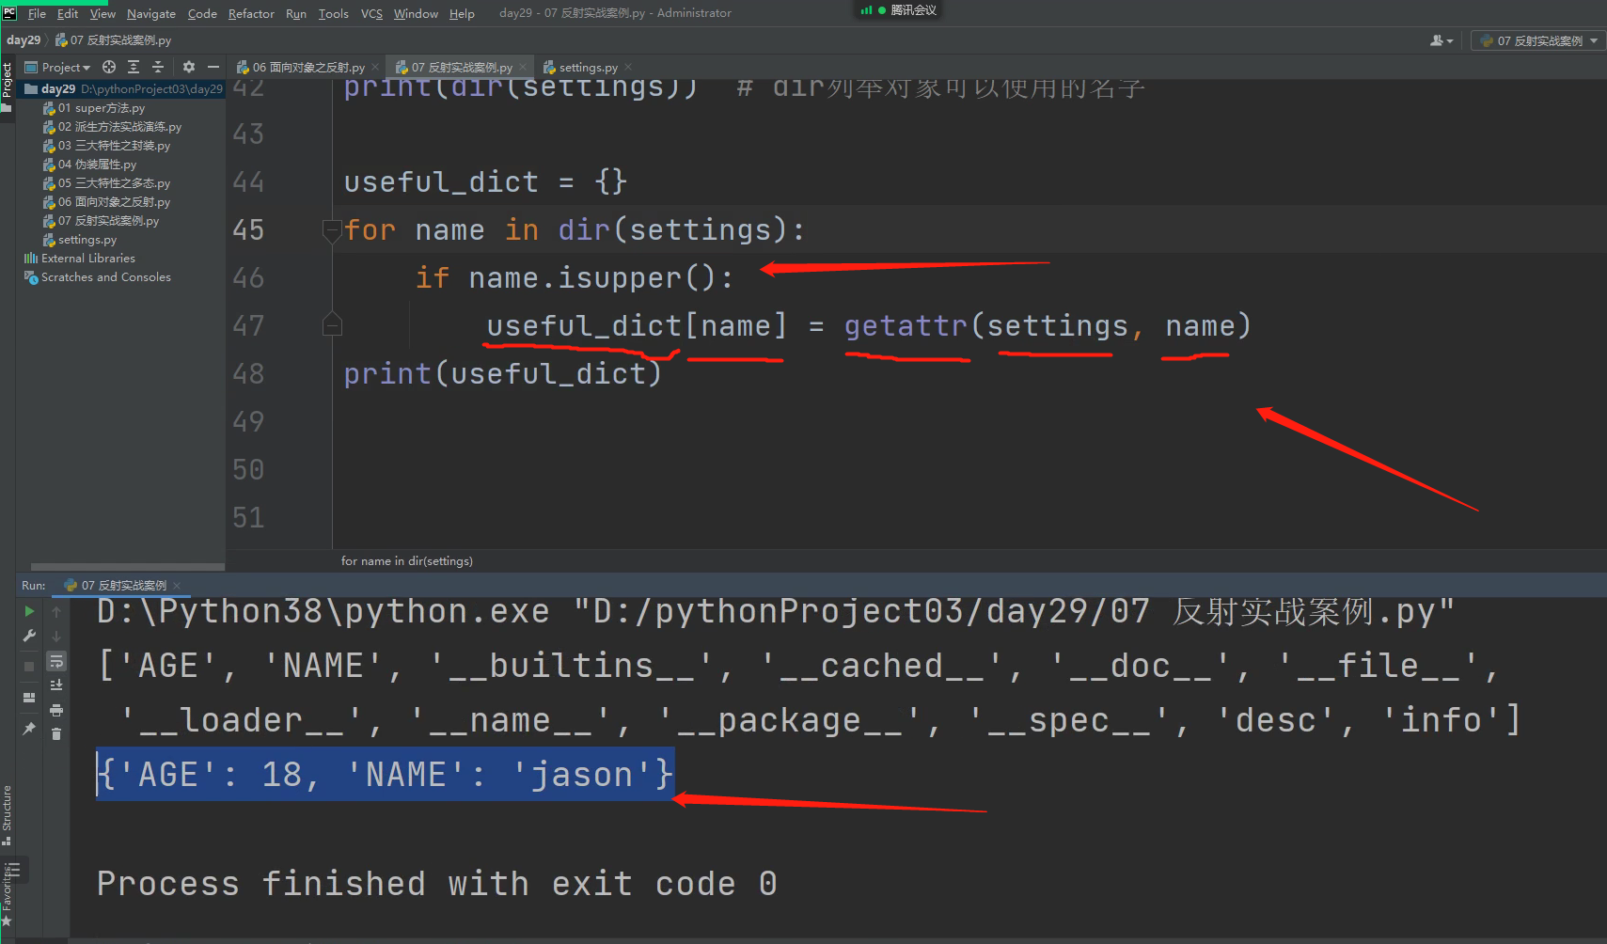Click 07 反射实战案例.py in navigation breadcrumb
This screenshot has width=1607, height=944.
tap(114, 40)
